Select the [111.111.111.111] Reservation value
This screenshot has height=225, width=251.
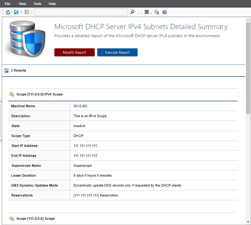point(96,195)
